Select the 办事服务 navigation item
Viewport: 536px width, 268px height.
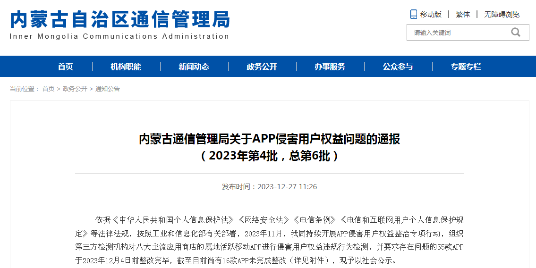coord(330,67)
